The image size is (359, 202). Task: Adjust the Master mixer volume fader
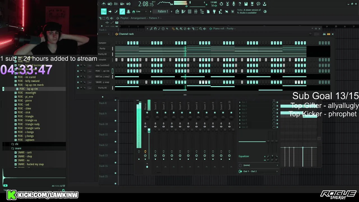click(149, 131)
